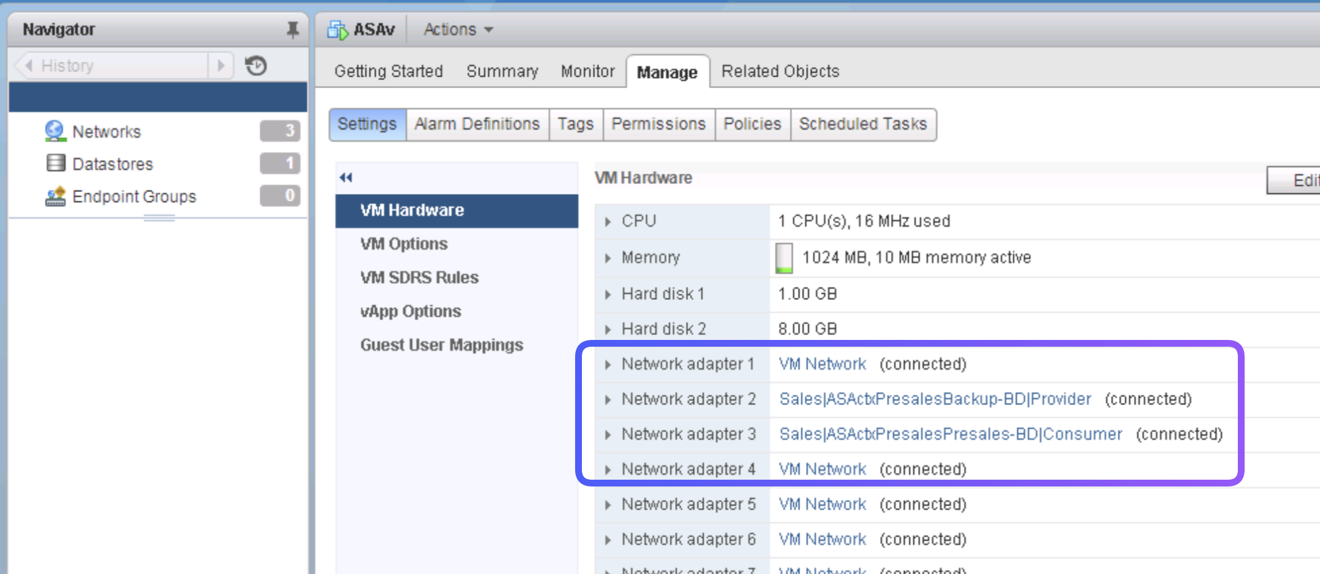Expand the Memory hardware row
The image size is (1320, 574).
608,258
